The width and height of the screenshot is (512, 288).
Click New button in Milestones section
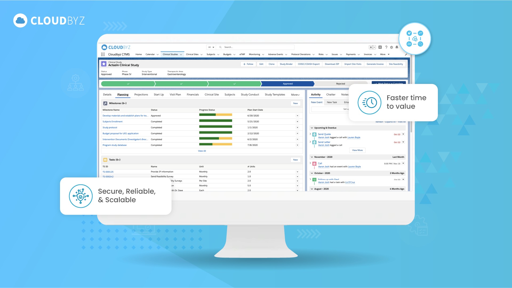tap(295, 103)
